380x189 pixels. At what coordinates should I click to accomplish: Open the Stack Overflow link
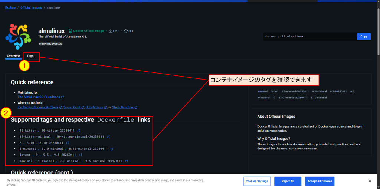pos(123,107)
